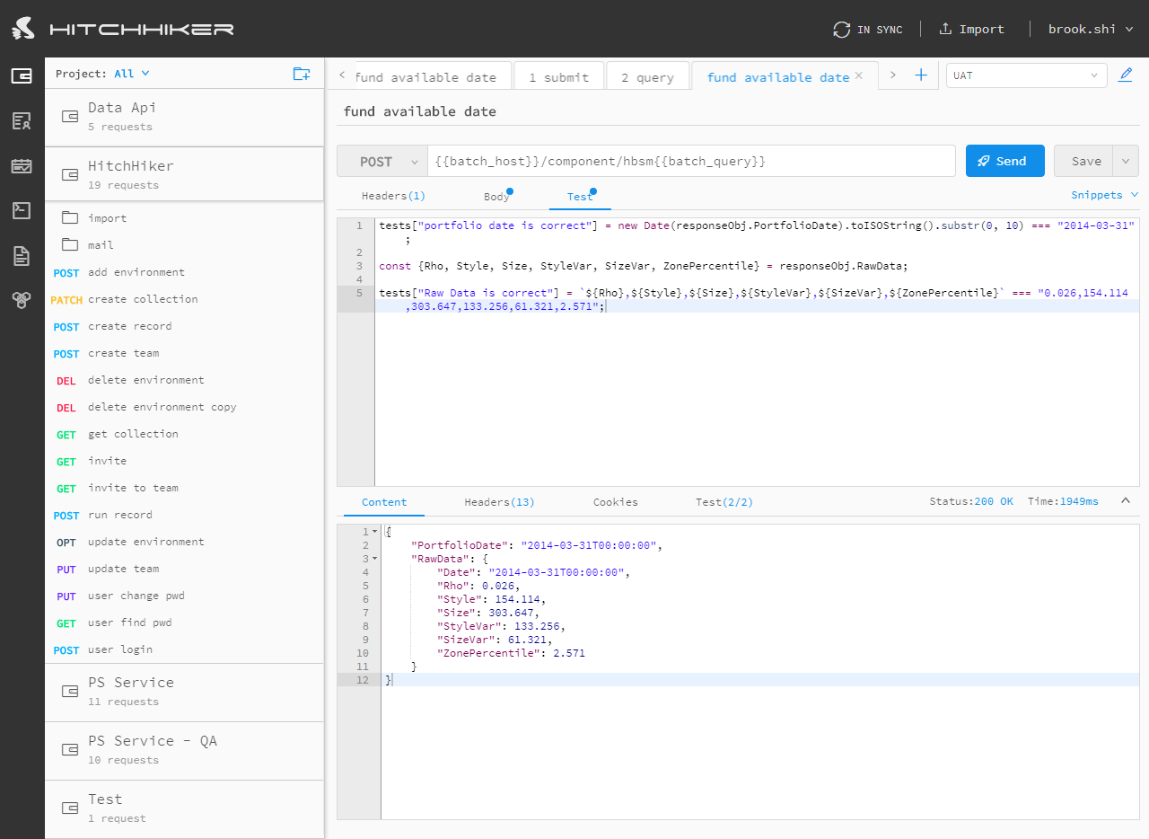Expand the Save button dropdown arrow

point(1126,162)
